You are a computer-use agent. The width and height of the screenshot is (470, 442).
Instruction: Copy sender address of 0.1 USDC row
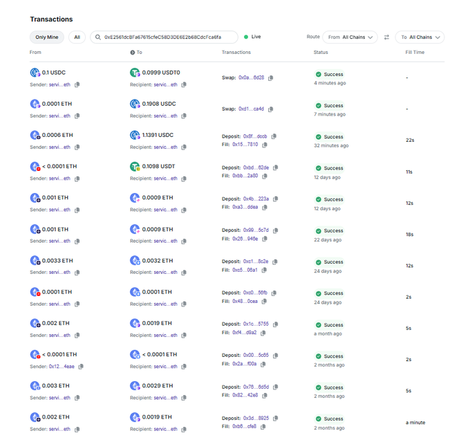click(77, 84)
